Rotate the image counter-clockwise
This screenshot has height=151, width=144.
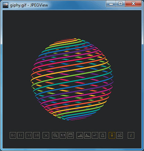[x=87, y=135]
